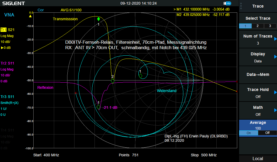Screen dimensions: 277x162
Task: Click the Data→Mem button
Action: tap(258, 75)
